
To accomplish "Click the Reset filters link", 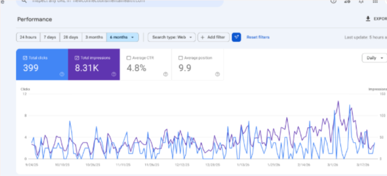I will click(258, 37).
